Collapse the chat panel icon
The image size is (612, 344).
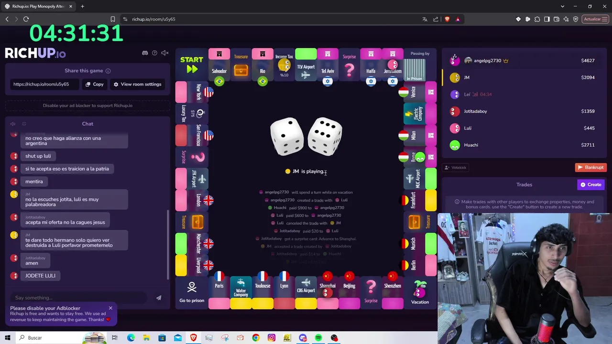pos(24,124)
